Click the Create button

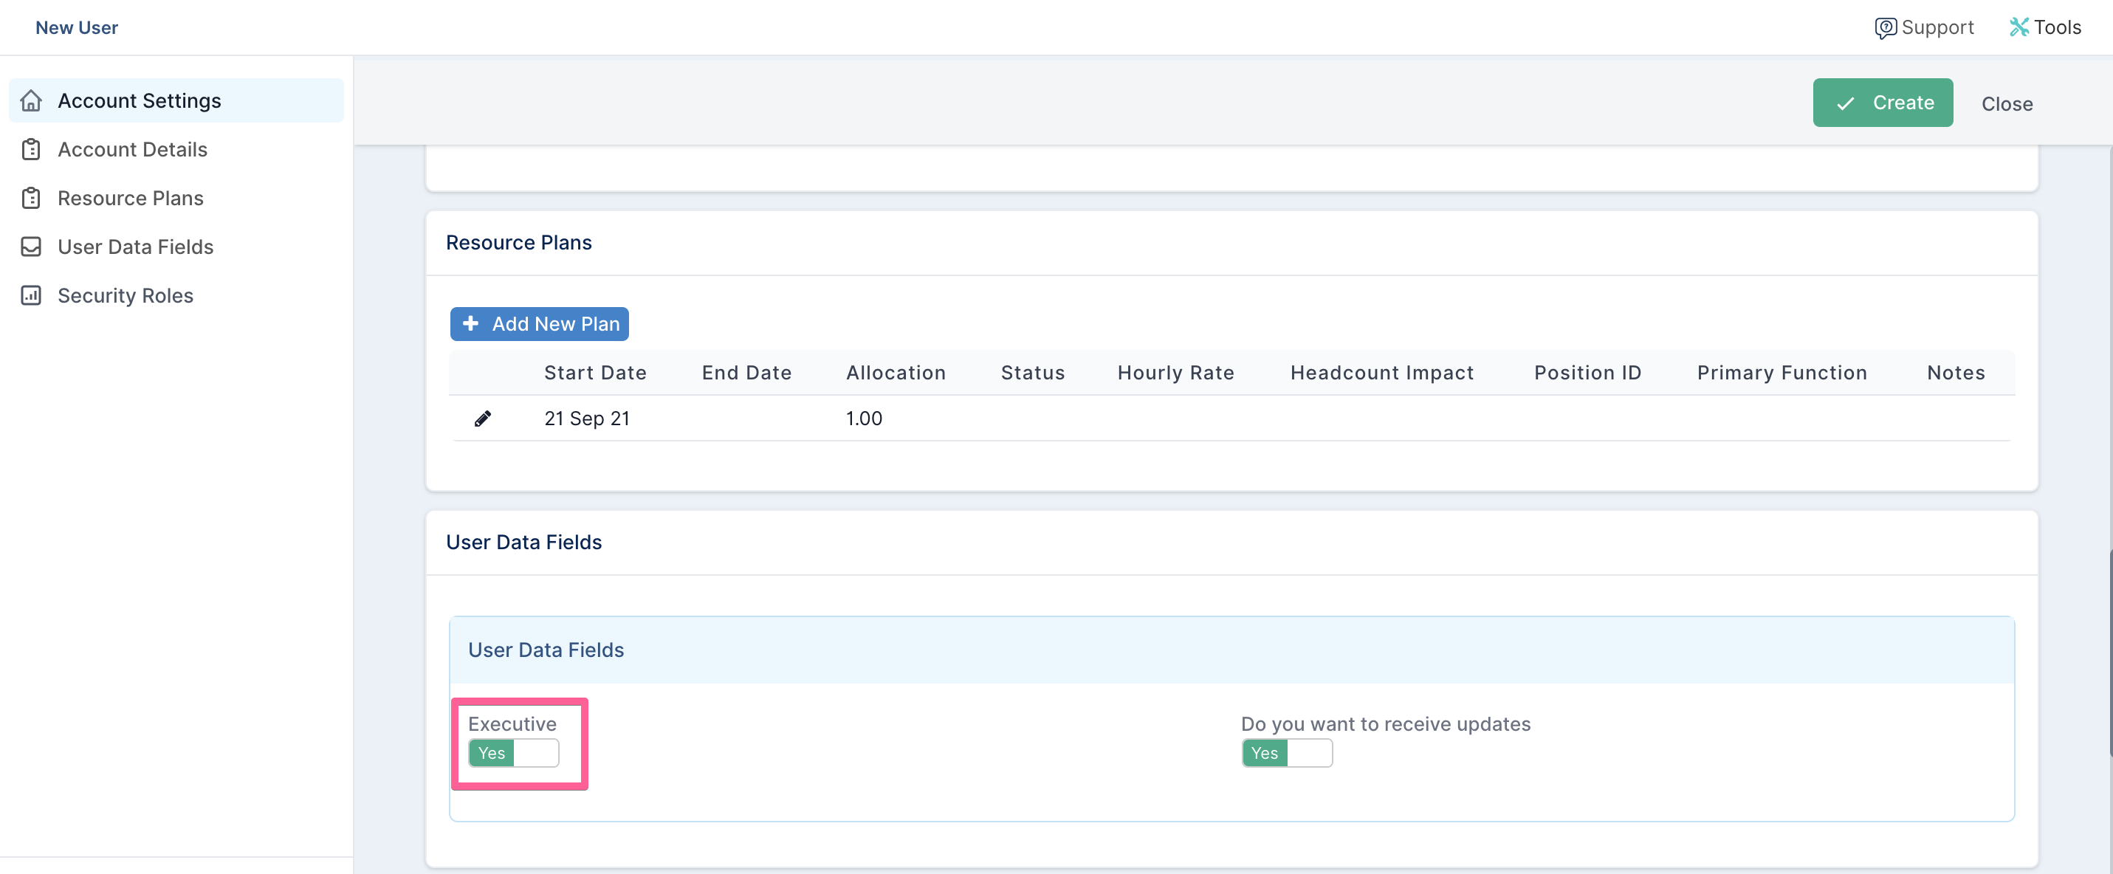[x=1883, y=103]
